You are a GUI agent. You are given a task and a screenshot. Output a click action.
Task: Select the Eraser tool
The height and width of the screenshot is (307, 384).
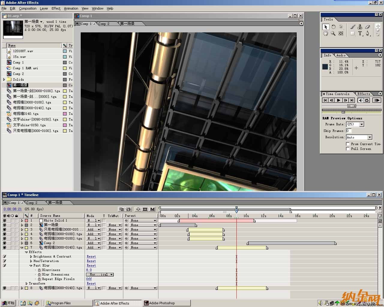(367, 27)
